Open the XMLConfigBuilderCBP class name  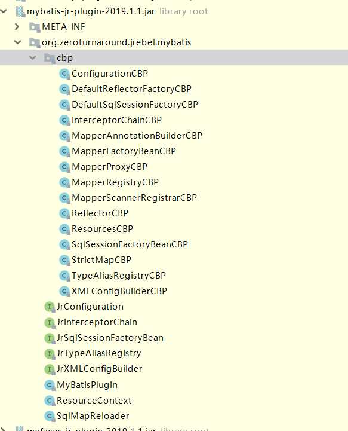119,291
